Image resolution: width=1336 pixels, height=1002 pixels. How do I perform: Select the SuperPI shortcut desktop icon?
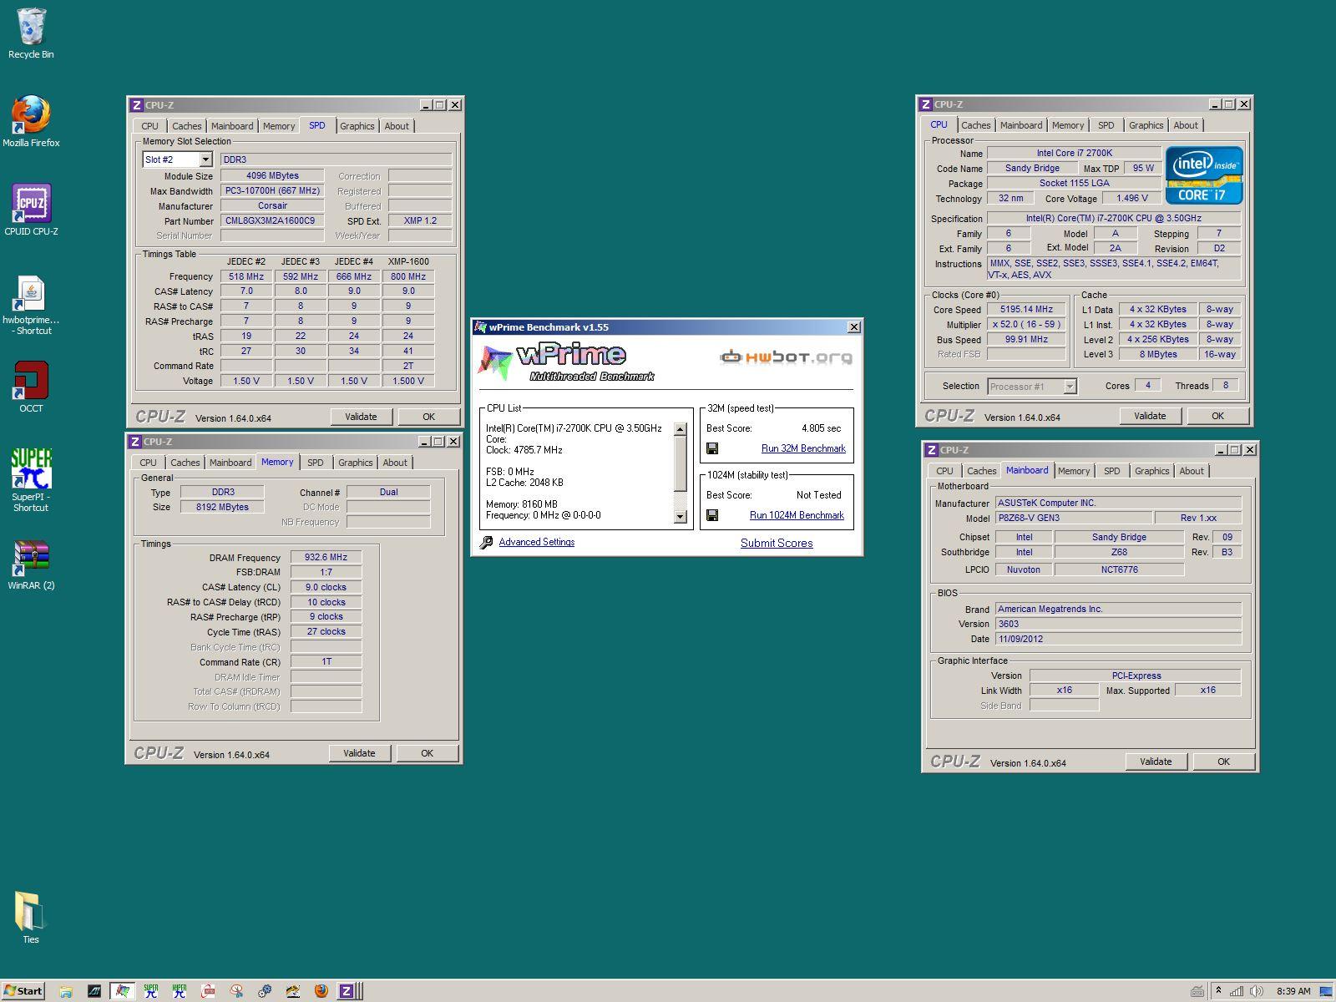31,480
